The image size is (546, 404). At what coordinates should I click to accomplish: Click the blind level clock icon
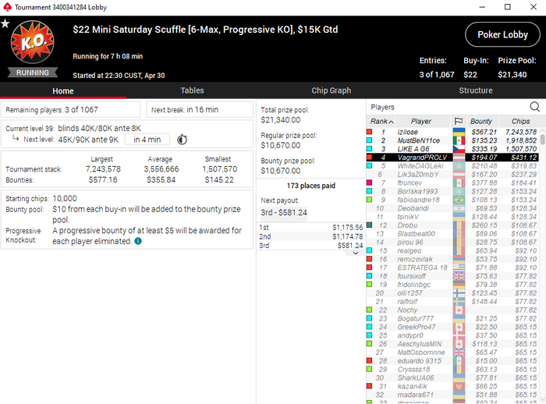click(182, 140)
